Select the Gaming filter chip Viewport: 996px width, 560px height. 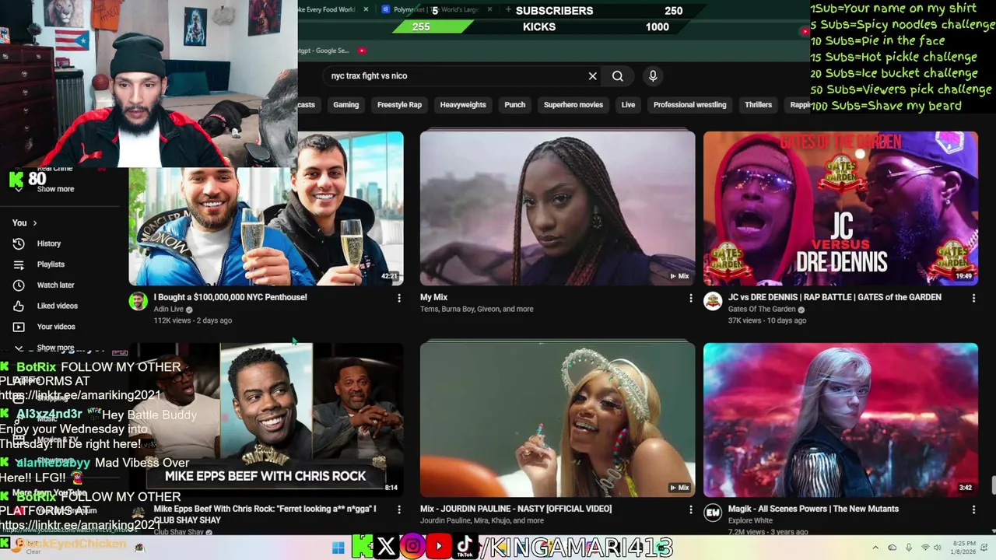pyautogui.click(x=345, y=105)
